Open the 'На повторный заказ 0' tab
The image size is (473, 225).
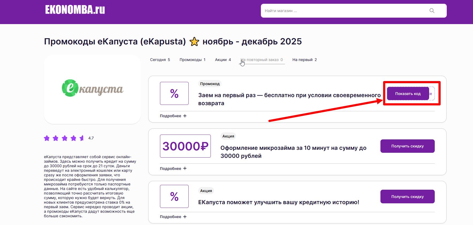click(x=262, y=60)
